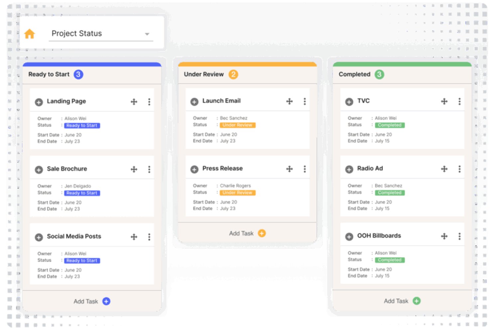The width and height of the screenshot is (492, 328).
Task: Add a task to Under Review column
Action: coord(247,233)
